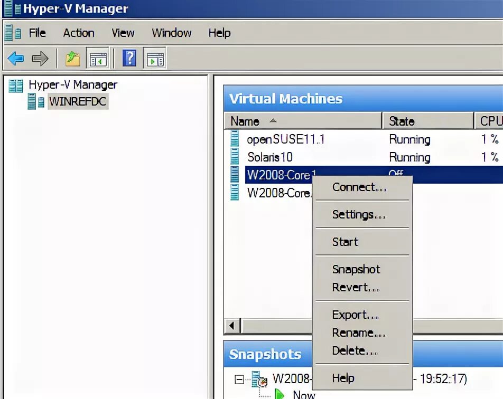Click Running state of openSUSE11.1
This screenshot has height=399, width=503.
click(409, 139)
